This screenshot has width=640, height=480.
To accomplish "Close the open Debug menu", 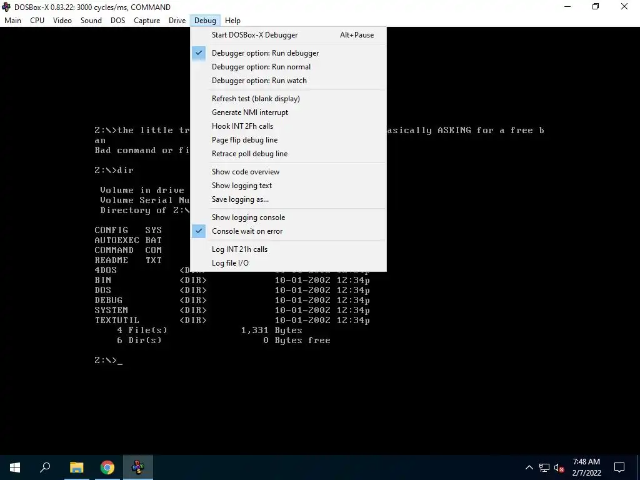I will pos(205,21).
